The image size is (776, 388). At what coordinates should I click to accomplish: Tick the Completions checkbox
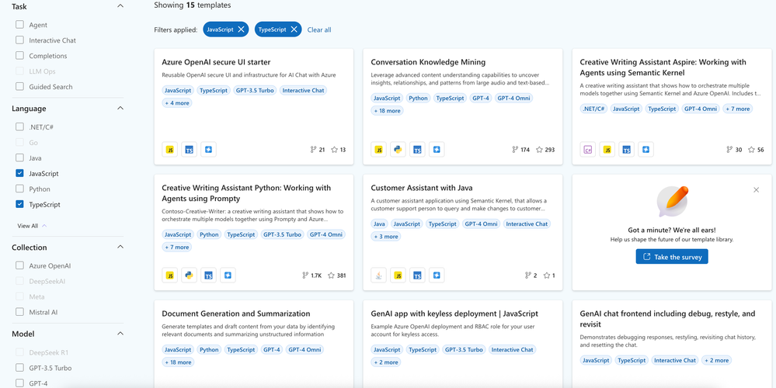click(19, 56)
